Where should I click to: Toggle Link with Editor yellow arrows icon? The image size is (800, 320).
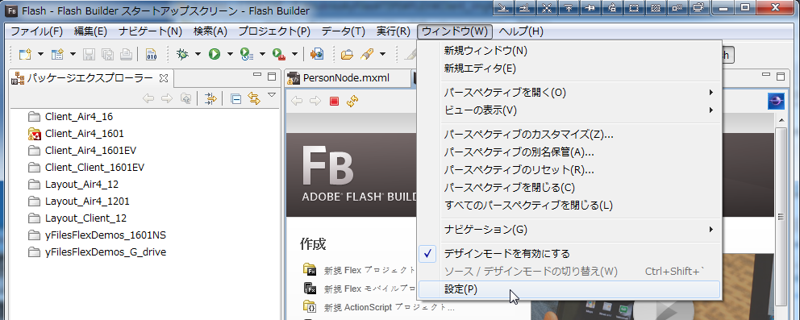[x=253, y=98]
